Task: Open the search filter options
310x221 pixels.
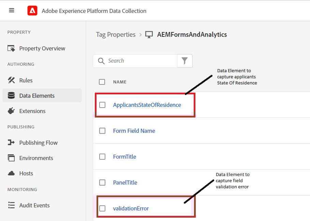Action: pyautogui.click(x=184, y=61)
